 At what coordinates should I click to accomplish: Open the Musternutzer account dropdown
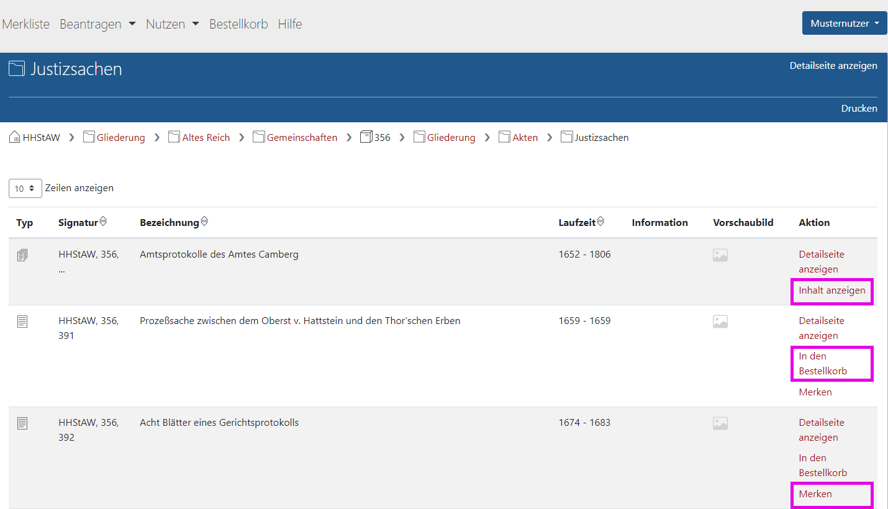845,23
